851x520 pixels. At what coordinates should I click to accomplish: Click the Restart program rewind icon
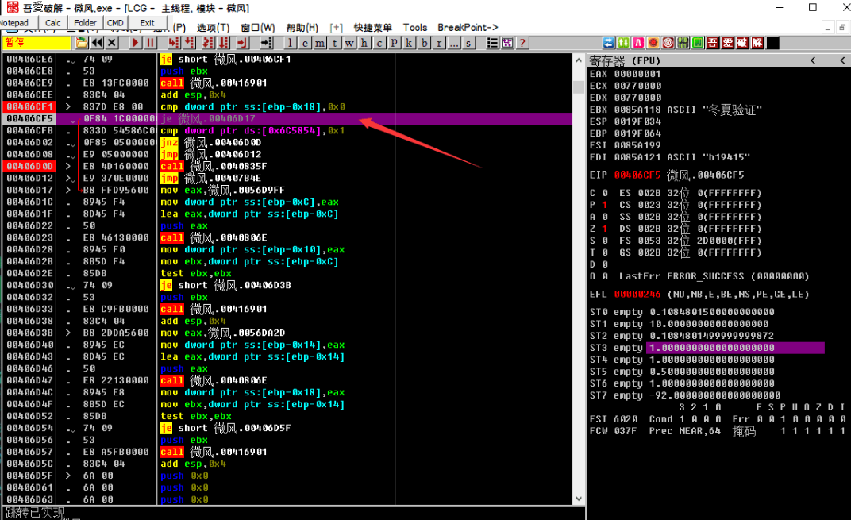point(97,43)
